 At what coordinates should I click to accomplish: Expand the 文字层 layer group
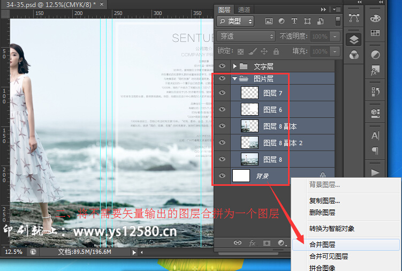(x=234, y=66)
